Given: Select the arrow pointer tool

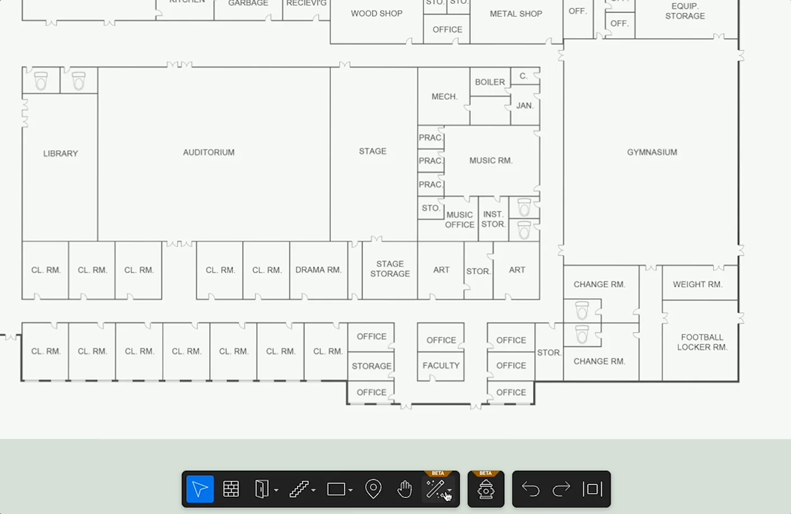Looking at the screenshot, I should point(200,489).
